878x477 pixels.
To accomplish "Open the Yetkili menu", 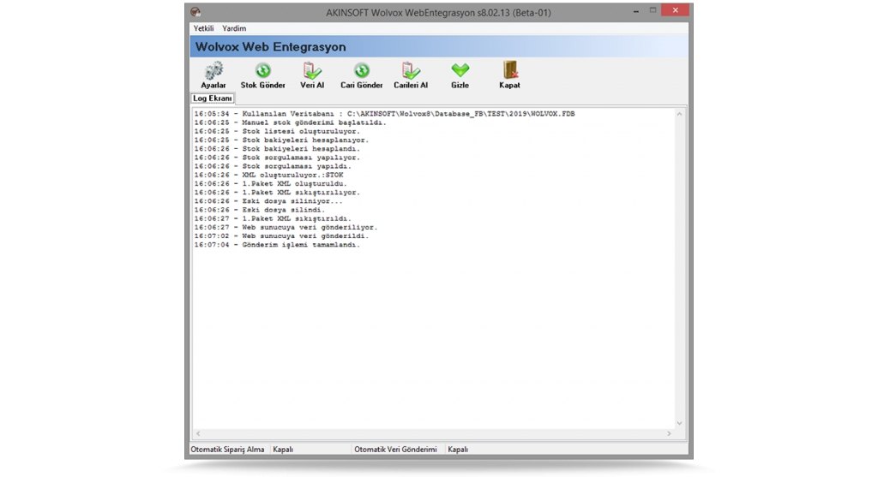I will pos(203,28).
